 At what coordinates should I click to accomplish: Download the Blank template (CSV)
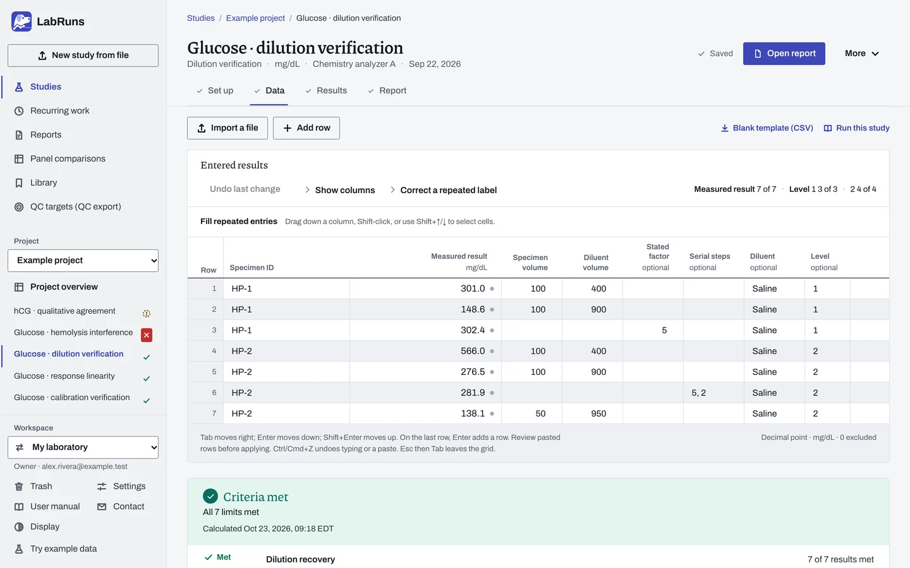pyautogui.click(x=767, y=128)
